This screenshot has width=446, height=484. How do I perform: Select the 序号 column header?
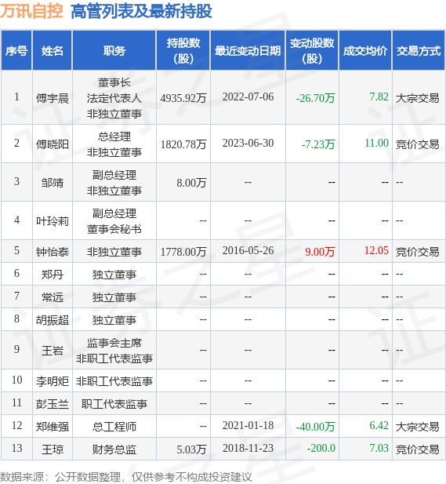(x=16, y=51)
